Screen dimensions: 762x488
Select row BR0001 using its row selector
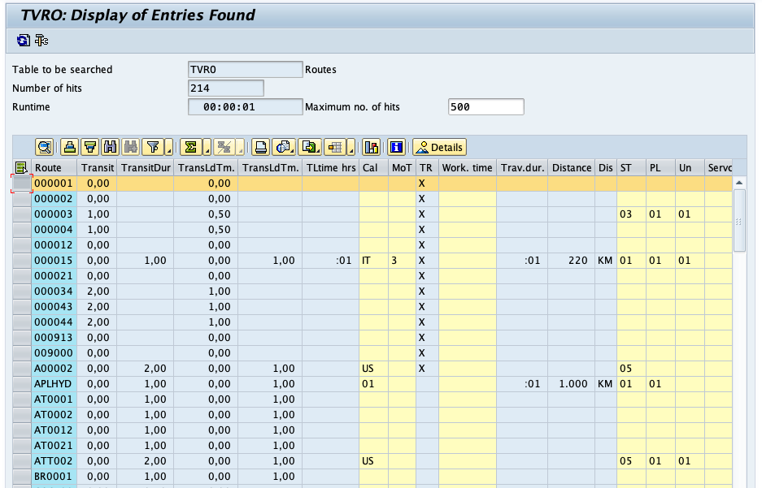(21, 477)
